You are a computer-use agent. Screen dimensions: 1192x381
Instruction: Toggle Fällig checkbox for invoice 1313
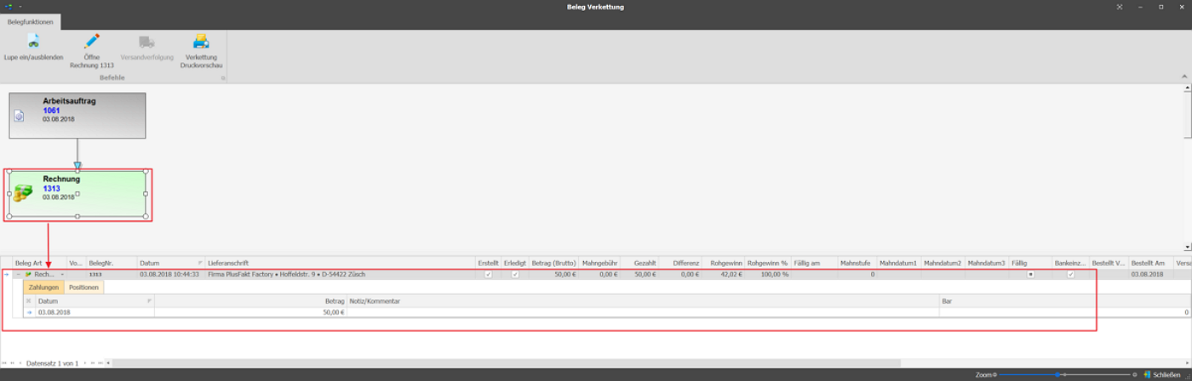1030,275
